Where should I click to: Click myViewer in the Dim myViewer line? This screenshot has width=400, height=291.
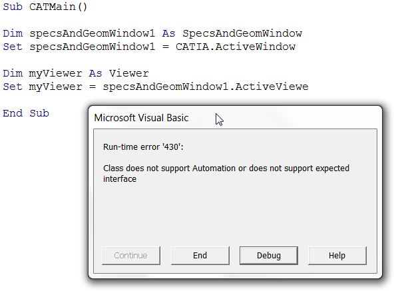(56, 73)
